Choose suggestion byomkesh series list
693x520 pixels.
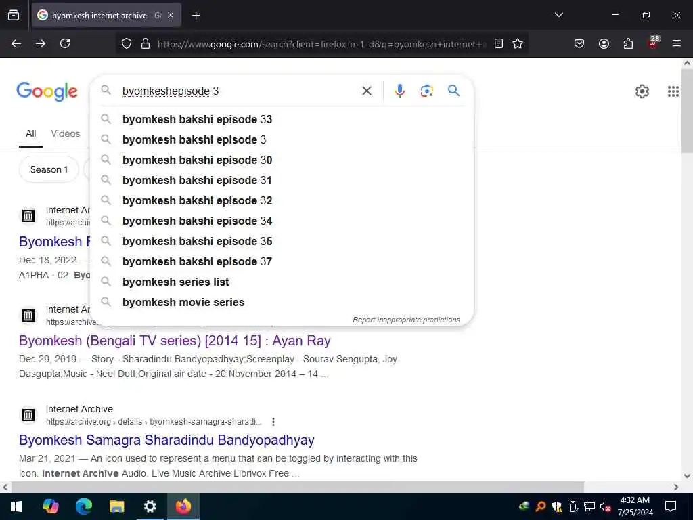tap(282, 282)
